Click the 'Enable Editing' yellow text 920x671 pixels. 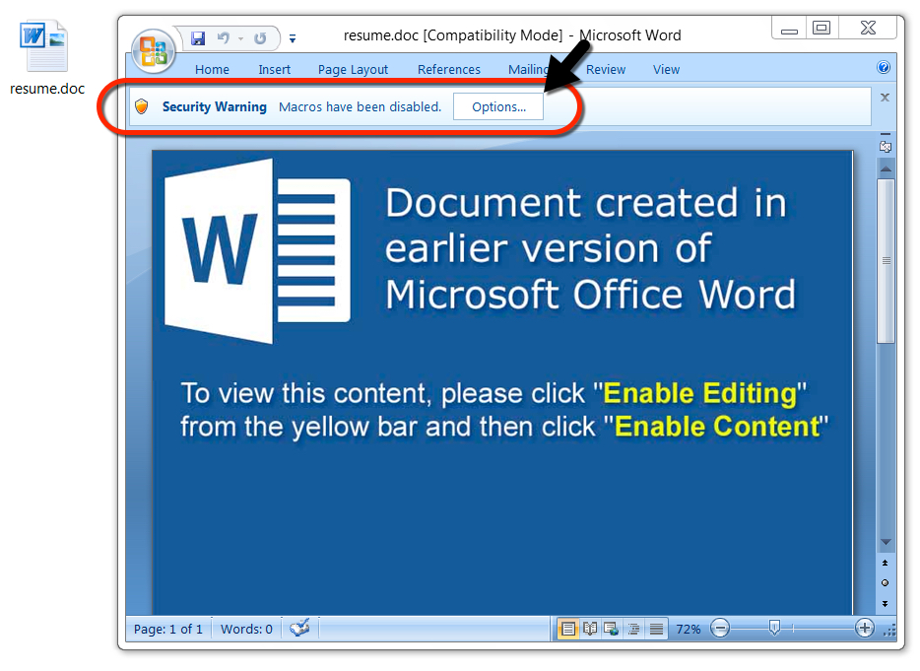click(700, 393)
